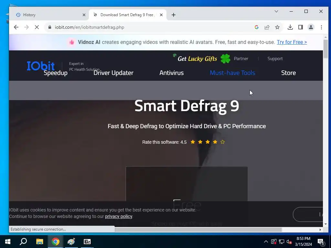View site security lock info

(x=50, y=27)
